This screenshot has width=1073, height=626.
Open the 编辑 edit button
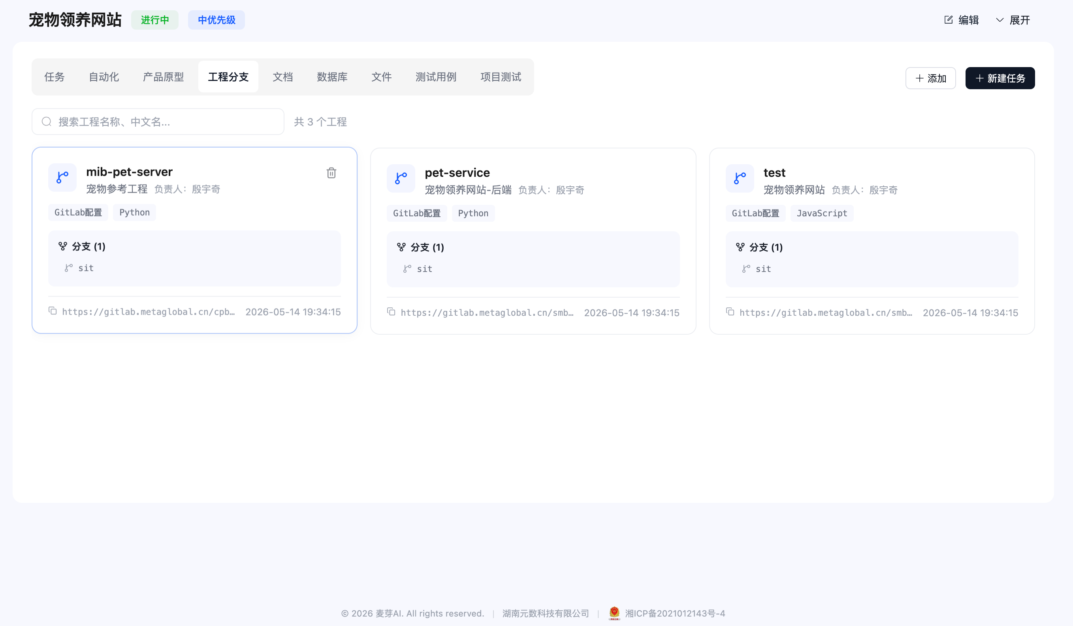[962, 20]
